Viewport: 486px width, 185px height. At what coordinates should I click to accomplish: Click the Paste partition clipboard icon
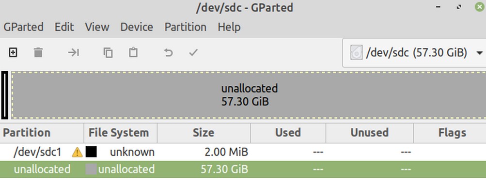click(x=133, y=52)
